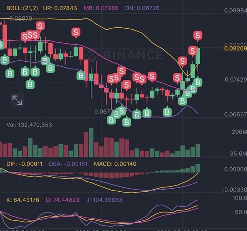Click the lone Sell marker left of the Binance watermark
The height and width of the screenshot is (231, 247).
point(76,33)
